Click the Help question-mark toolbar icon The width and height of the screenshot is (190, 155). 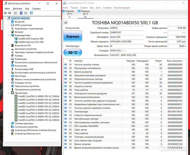[21, 13]
